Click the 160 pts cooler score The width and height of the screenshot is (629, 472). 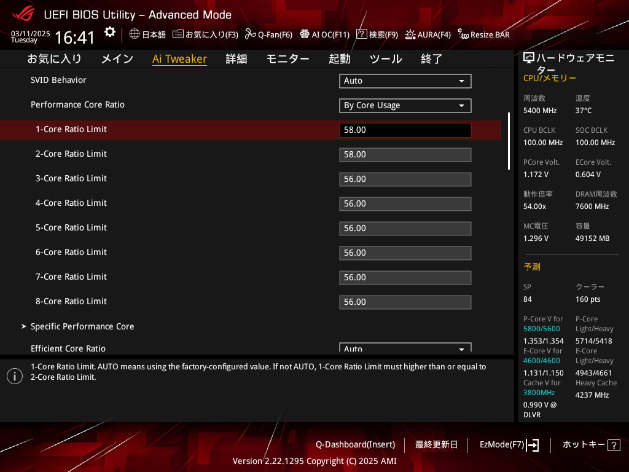click(588, 299)
